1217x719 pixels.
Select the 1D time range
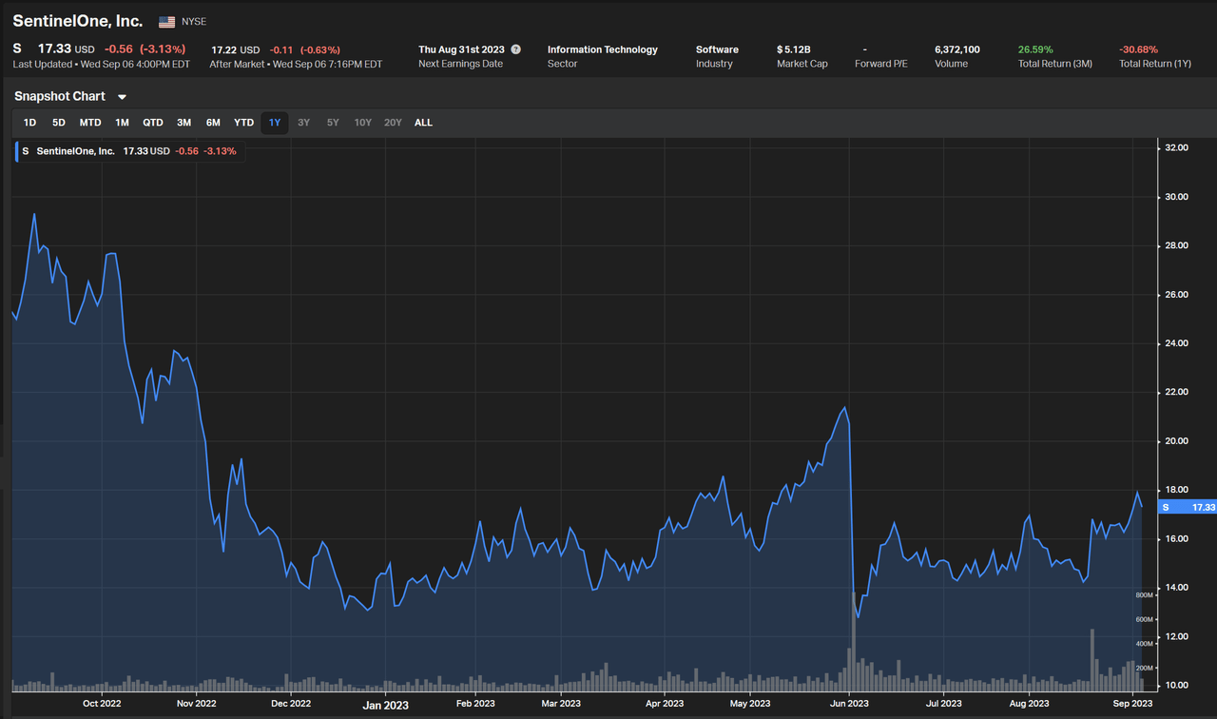coord(29,123)
